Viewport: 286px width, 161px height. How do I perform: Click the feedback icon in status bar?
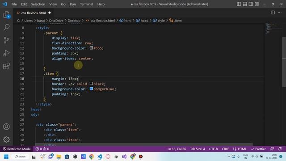point(272,149)
